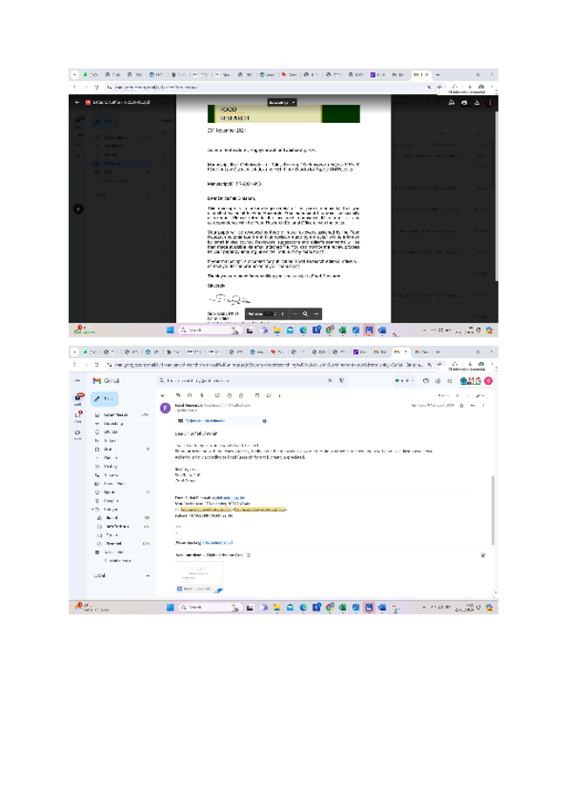Open more options menu in PDF preview header
The height and width of the screenshot is (802, 567).
coord(489,103)
